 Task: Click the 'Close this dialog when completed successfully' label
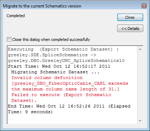click(51, 40)
